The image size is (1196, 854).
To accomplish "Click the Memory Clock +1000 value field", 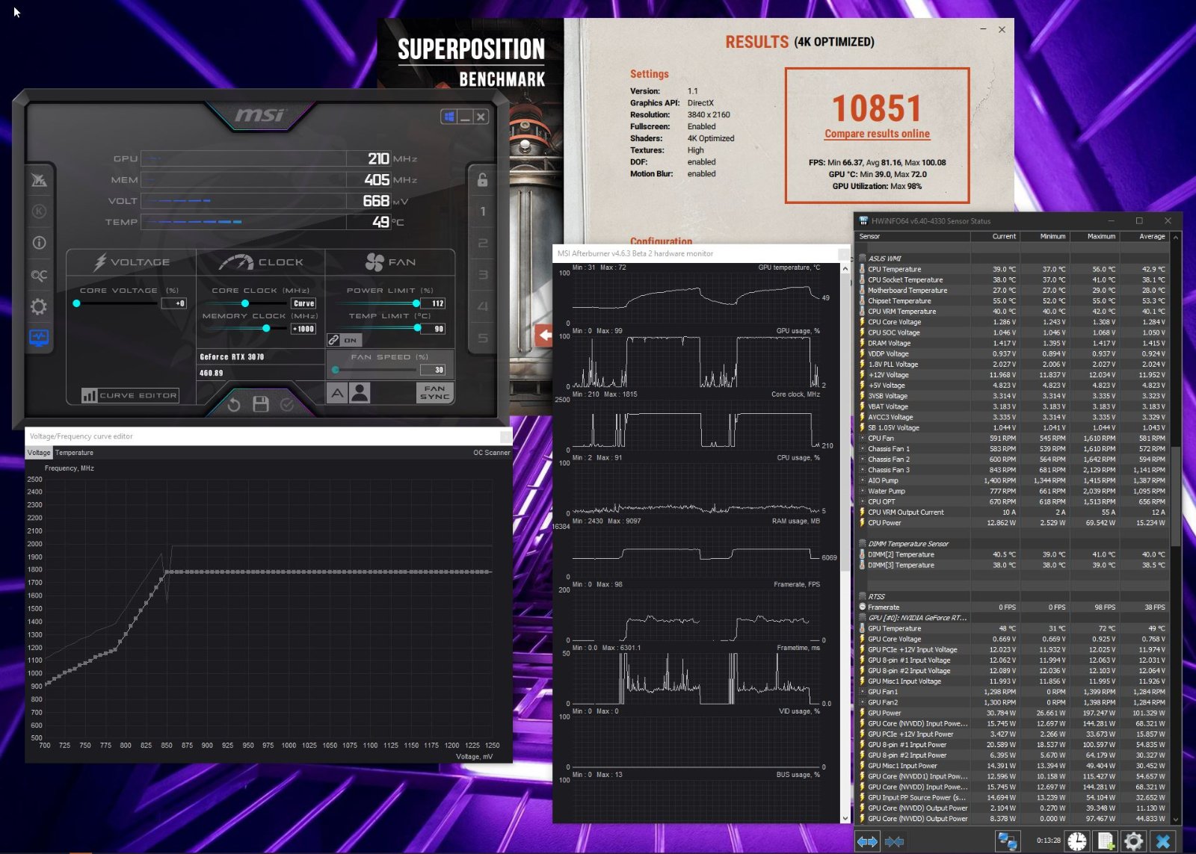I will coord(303,329).
